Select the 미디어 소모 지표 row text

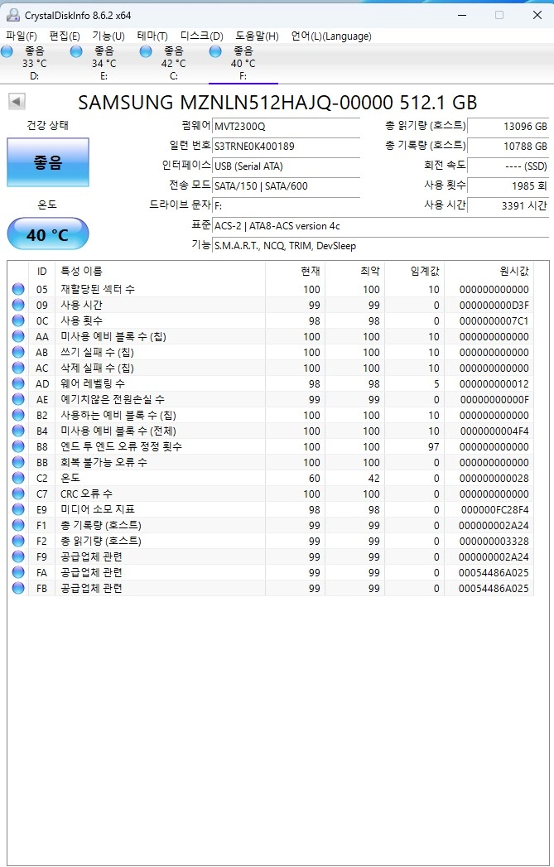coord(98,509)
